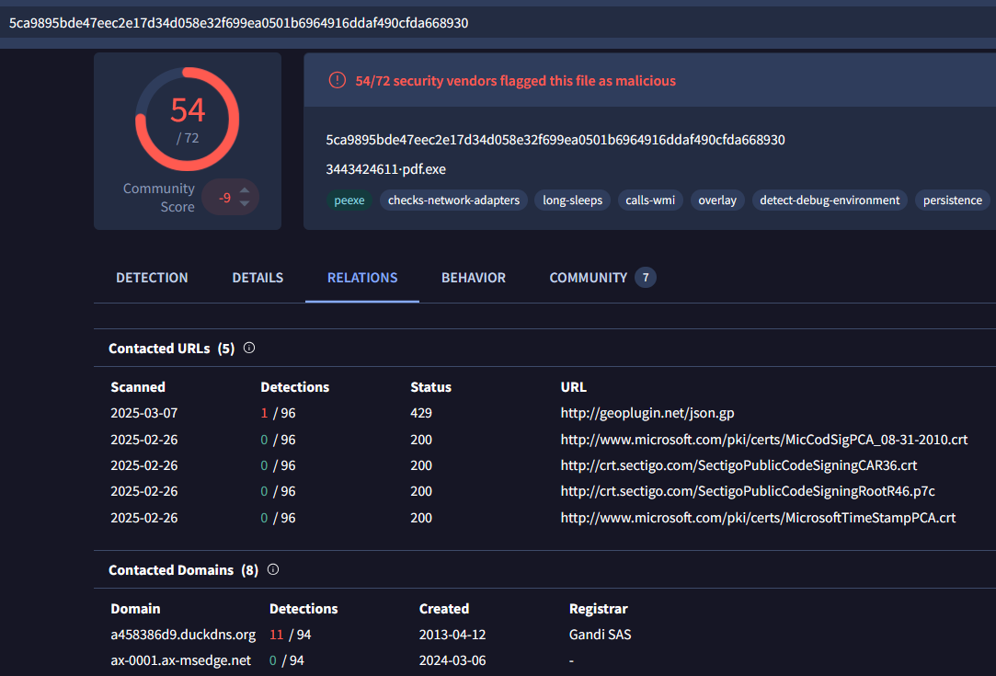
Task: Open the COMMUNITY tab
Action: pos(589,277)
